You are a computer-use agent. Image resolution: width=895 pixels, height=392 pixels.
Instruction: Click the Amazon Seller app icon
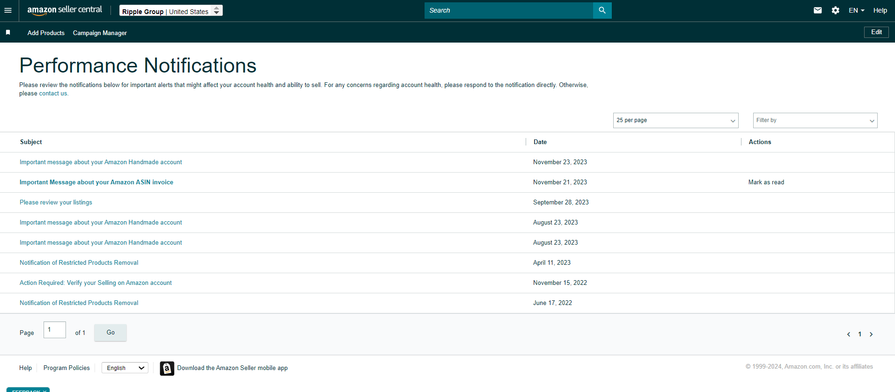tap(167, 368)
